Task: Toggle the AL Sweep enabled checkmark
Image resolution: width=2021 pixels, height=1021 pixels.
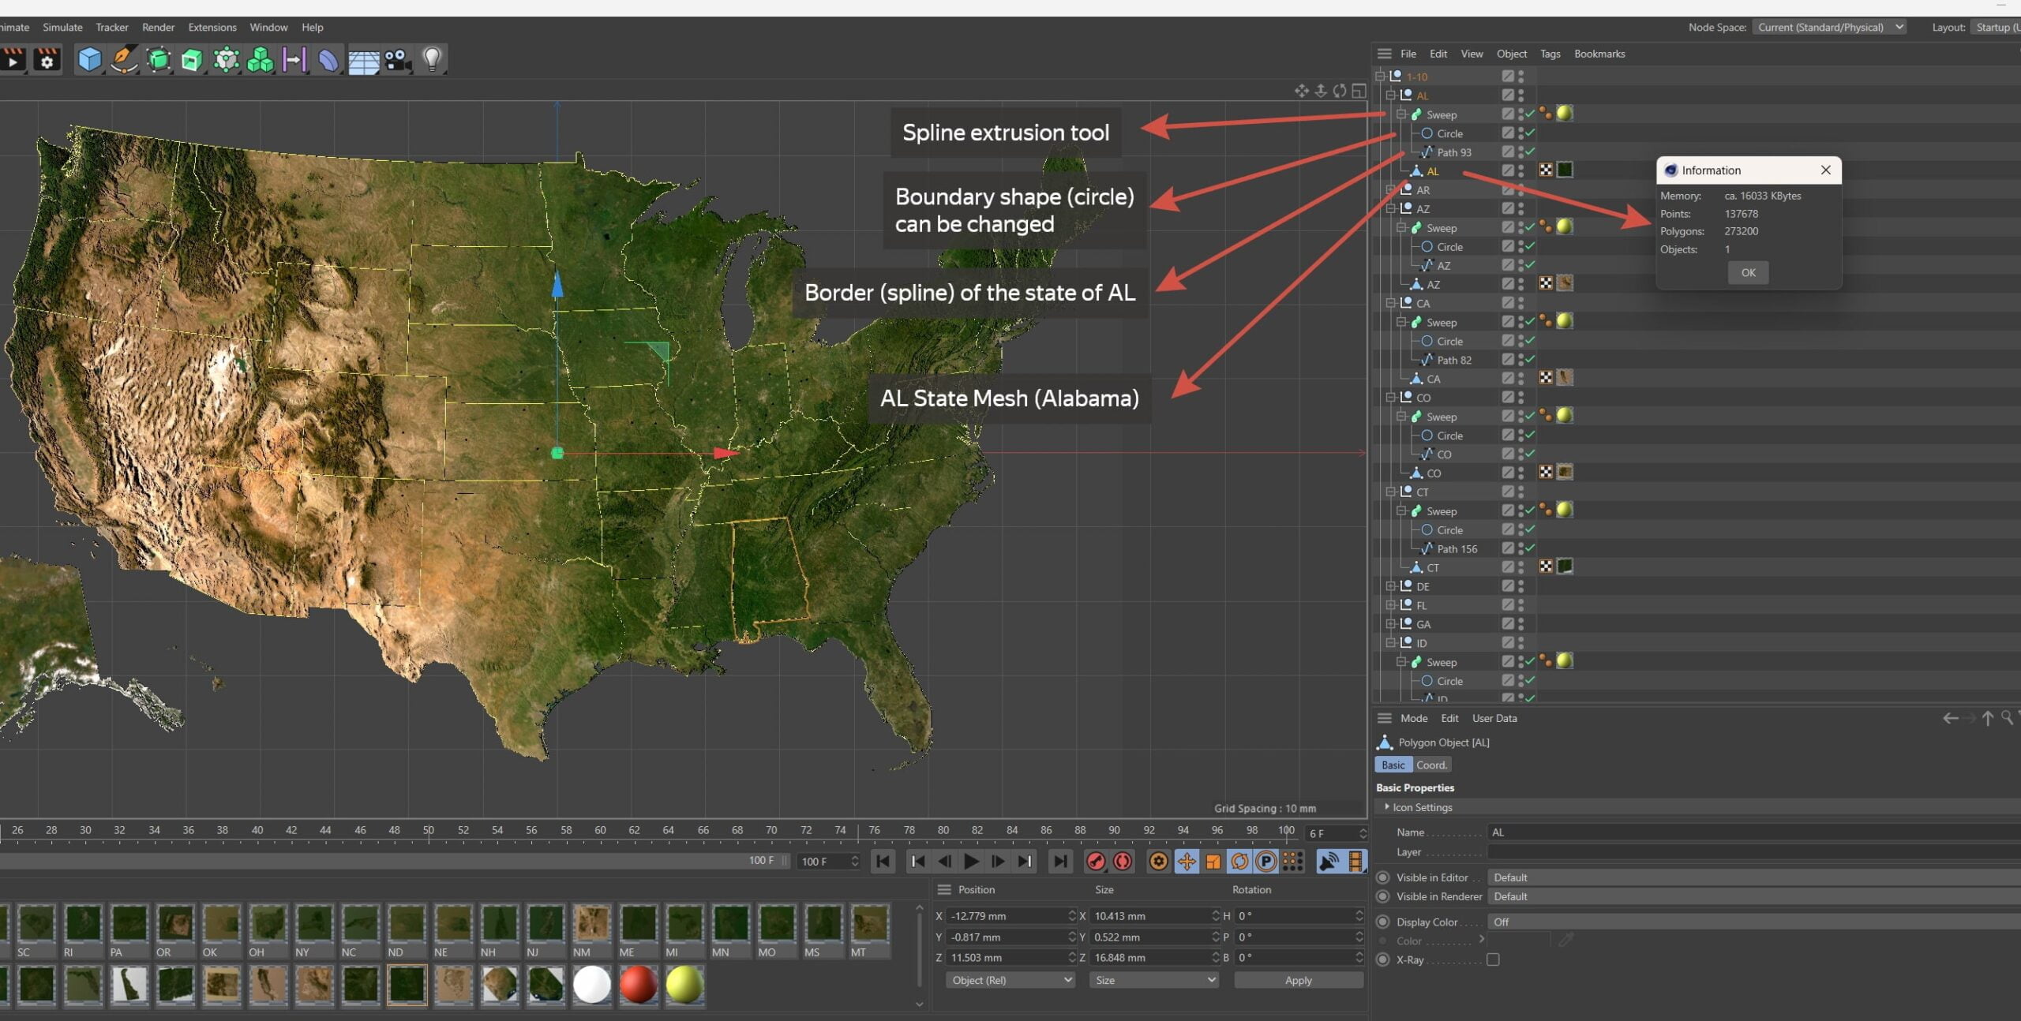Action: click(1530, 114)
